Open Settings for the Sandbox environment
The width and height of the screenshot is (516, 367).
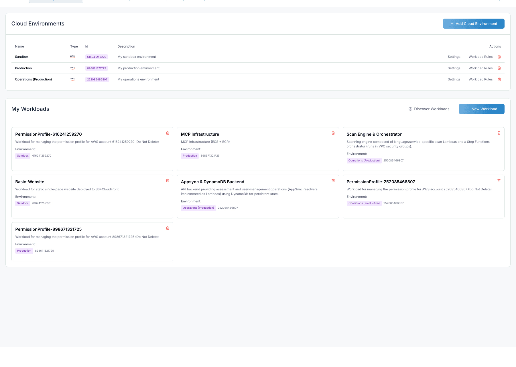(x=454, y=57)
